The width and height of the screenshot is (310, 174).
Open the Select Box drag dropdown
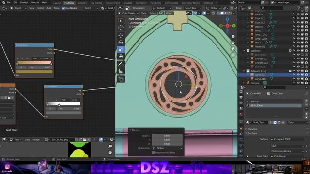pyautogui.click(x=193, y=8)
